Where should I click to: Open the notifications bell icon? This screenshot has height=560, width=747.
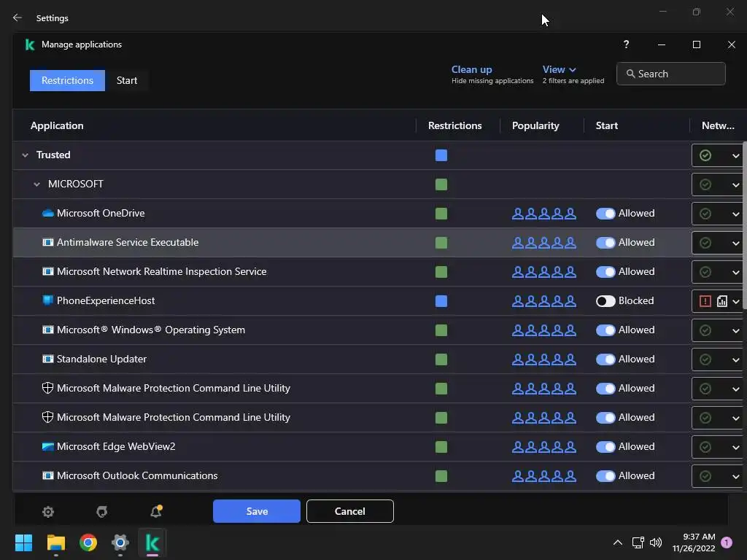coord(156,511)
